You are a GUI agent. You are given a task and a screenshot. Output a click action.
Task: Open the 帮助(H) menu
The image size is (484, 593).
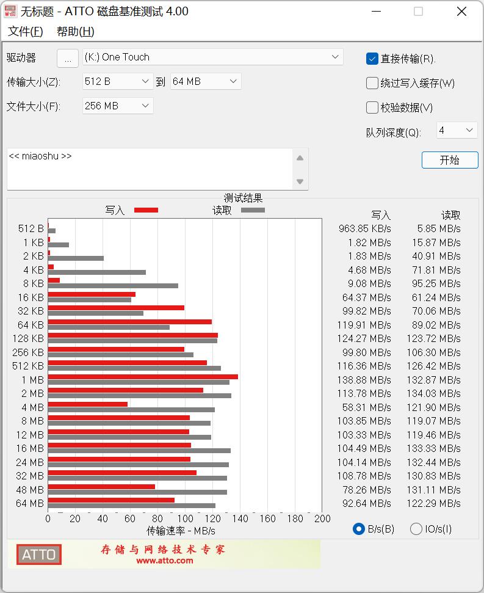coord(75,31)
